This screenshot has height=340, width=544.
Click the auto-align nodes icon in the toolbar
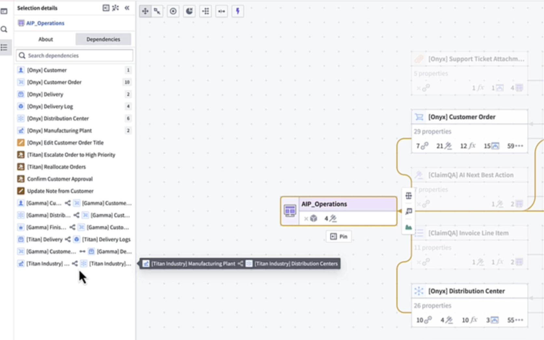205,11
